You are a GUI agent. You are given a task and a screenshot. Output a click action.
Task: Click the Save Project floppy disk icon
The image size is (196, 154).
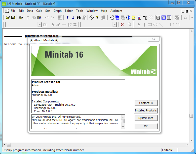(x=13, y=18)
